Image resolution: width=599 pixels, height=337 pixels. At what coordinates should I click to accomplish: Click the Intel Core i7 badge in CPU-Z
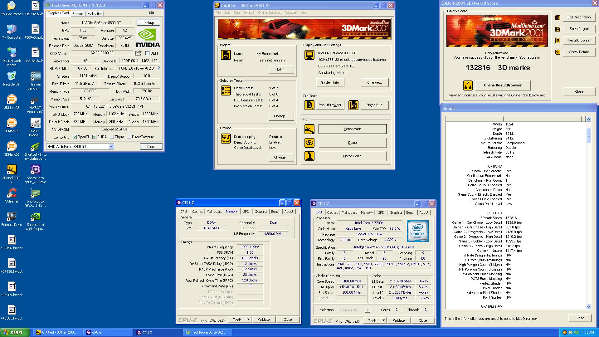click(x=417, y=231)
